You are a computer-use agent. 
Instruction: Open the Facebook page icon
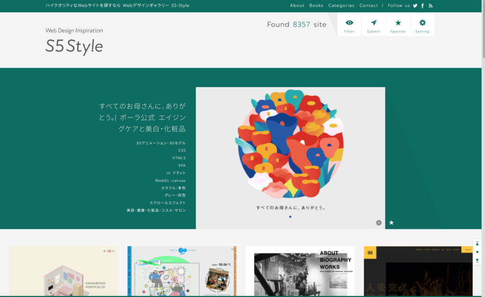[422, 5]
